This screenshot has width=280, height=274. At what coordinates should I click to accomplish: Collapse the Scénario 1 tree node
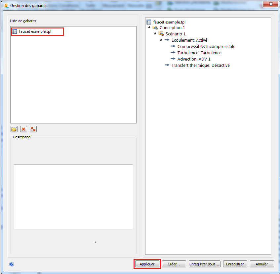(155, 34)
